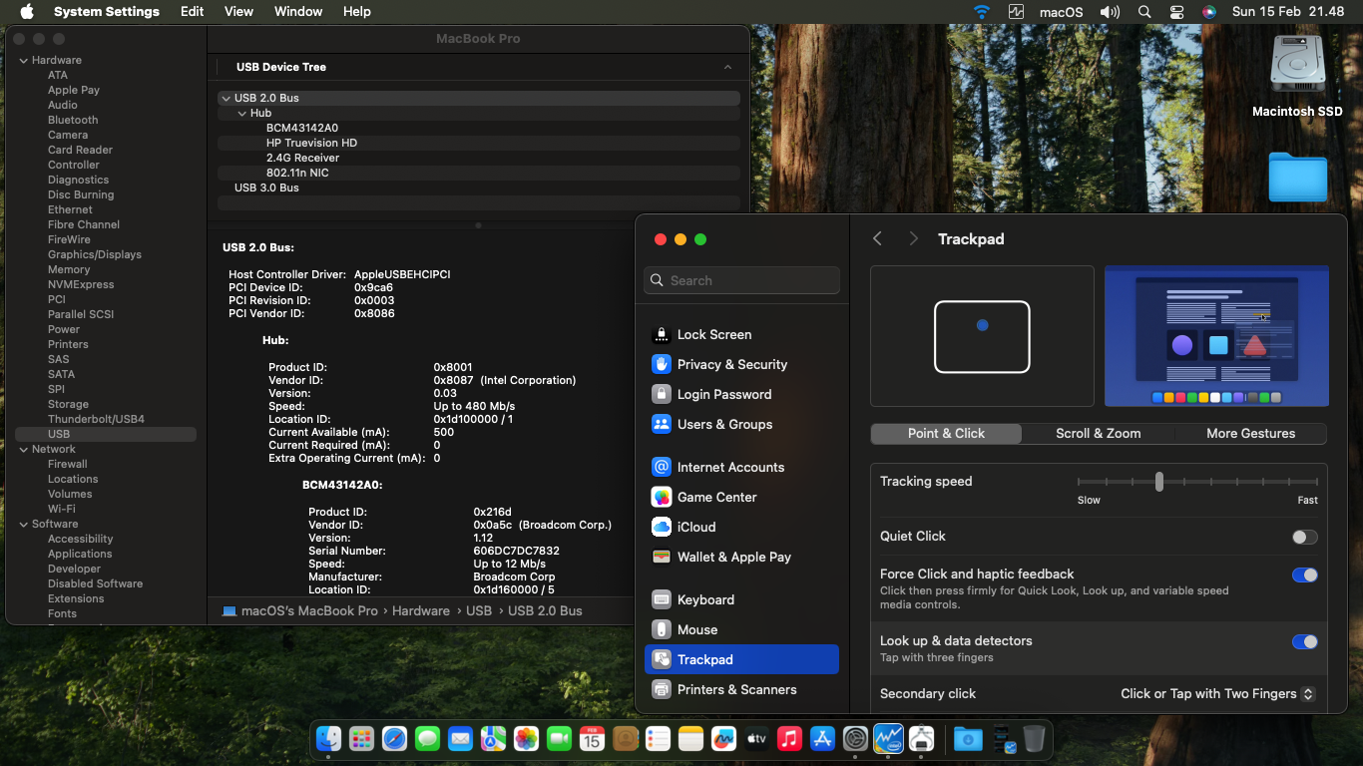Open Mouse settings pane

(741, 629)
